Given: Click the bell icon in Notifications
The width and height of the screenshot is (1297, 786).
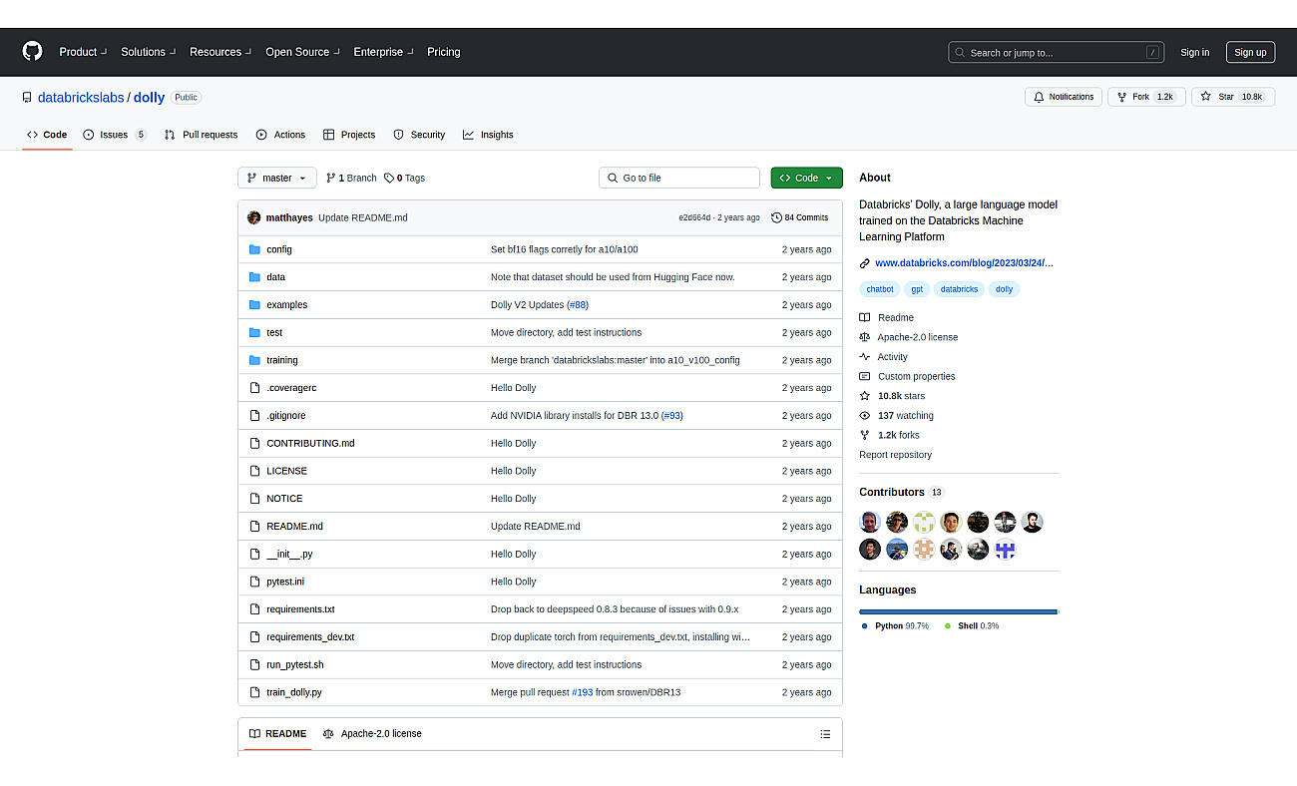Looking at the screenshot, I should (x=1039, y=97).
